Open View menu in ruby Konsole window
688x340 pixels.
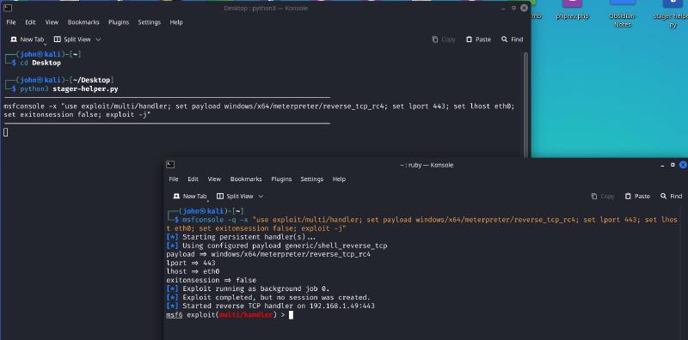[214, 179]
